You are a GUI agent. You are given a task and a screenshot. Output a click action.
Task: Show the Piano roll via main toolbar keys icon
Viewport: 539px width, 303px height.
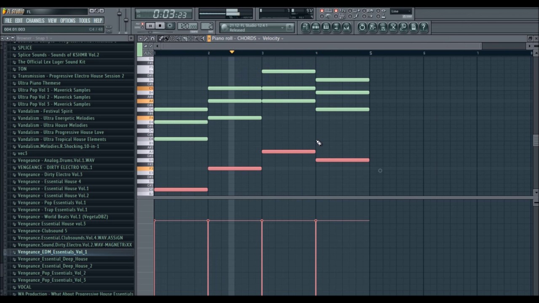pos(326,27)
